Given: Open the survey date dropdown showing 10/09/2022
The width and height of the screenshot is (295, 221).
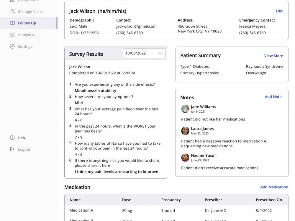Looking at the screenshot, I should tap(144, 53).
